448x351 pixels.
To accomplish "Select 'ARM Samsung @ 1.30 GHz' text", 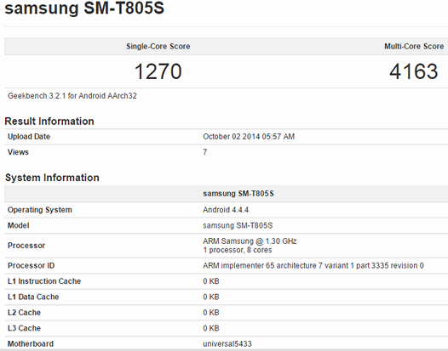I will click(250, 241).
